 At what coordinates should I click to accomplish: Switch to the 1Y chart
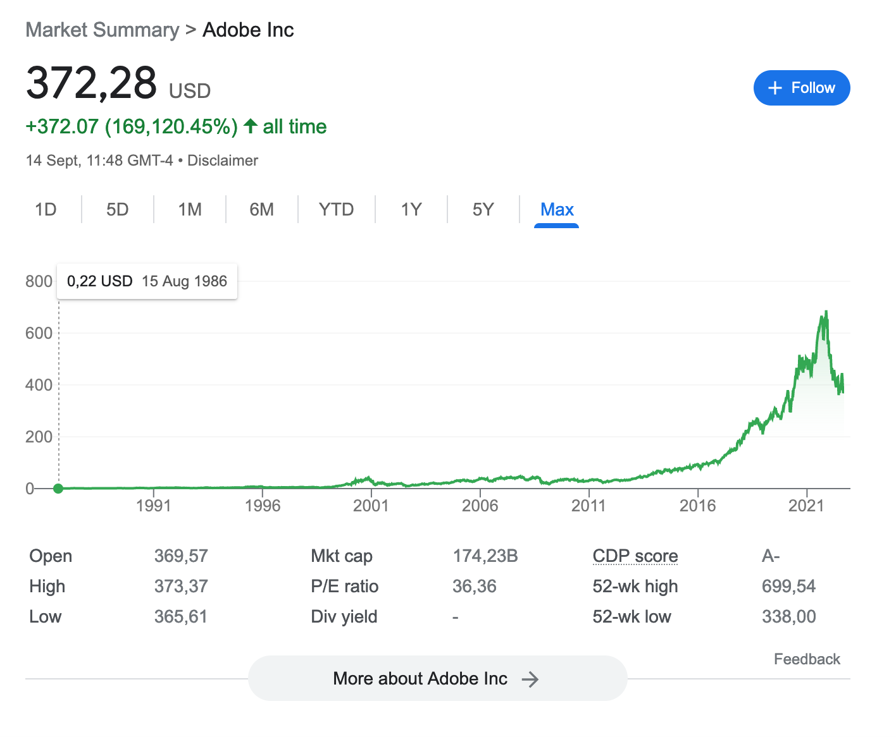point(411,209)
